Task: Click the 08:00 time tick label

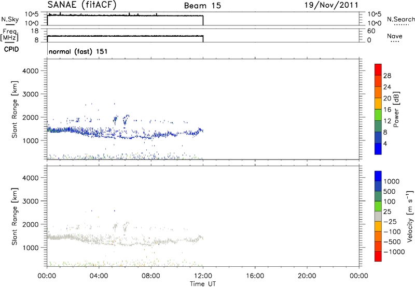Action: [x=151, y=276]
